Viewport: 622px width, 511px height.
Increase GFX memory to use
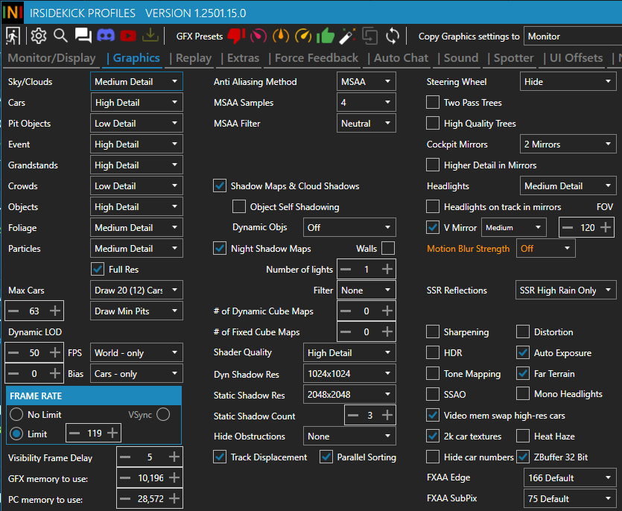point(174,477)
